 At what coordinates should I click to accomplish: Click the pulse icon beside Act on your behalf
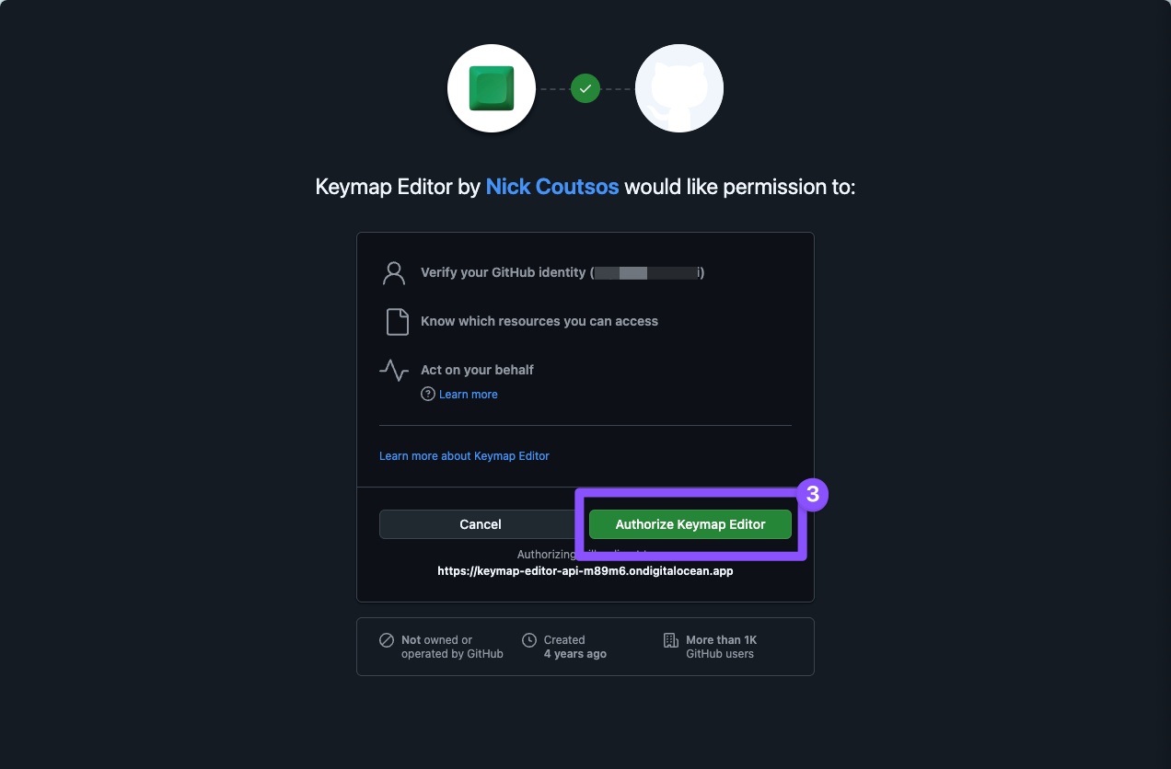pos(394,370)
